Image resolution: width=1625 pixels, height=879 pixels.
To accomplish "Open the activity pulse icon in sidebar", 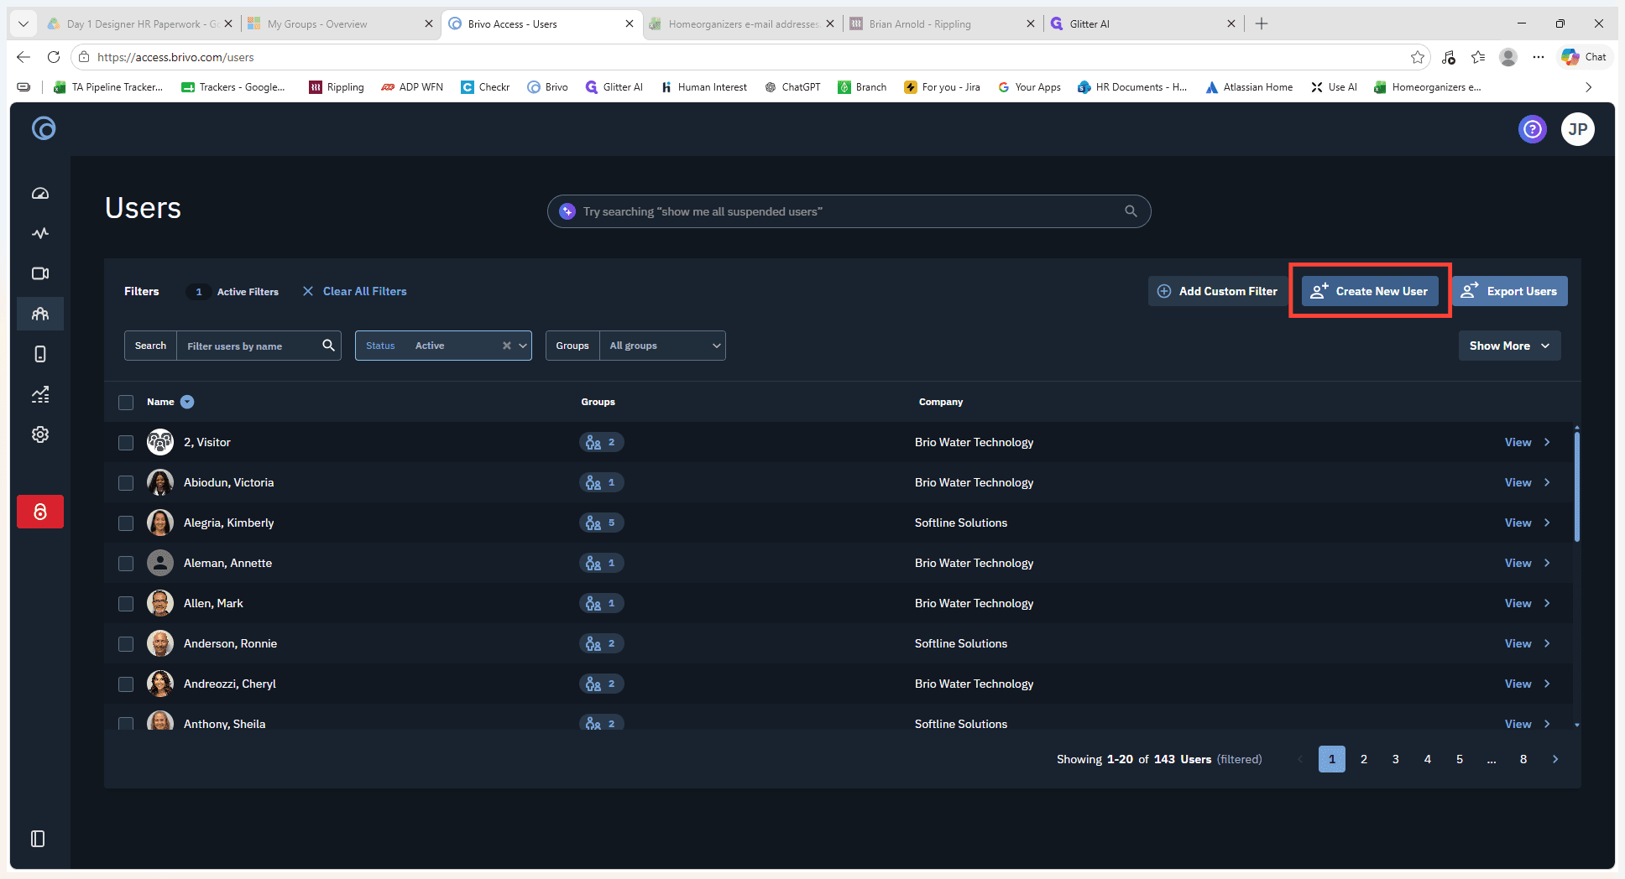I will [x=40, y=233].
